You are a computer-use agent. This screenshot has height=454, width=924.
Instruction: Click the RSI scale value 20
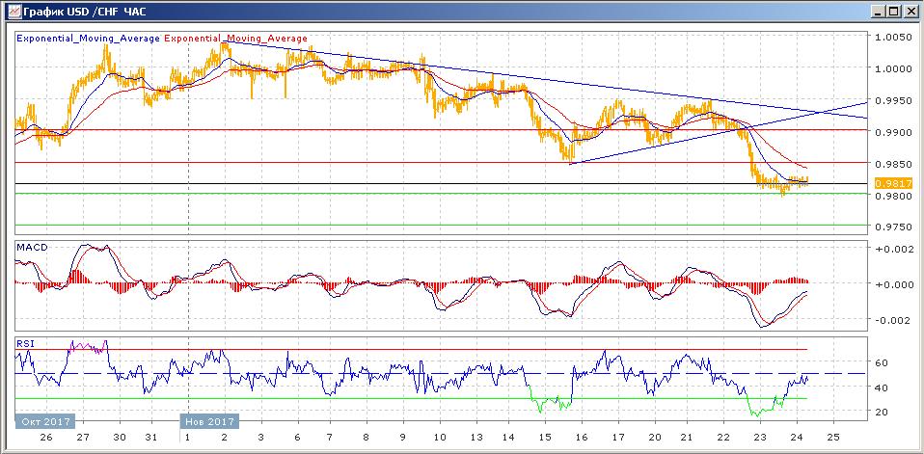pyautogui.click(x=882, y=413)
